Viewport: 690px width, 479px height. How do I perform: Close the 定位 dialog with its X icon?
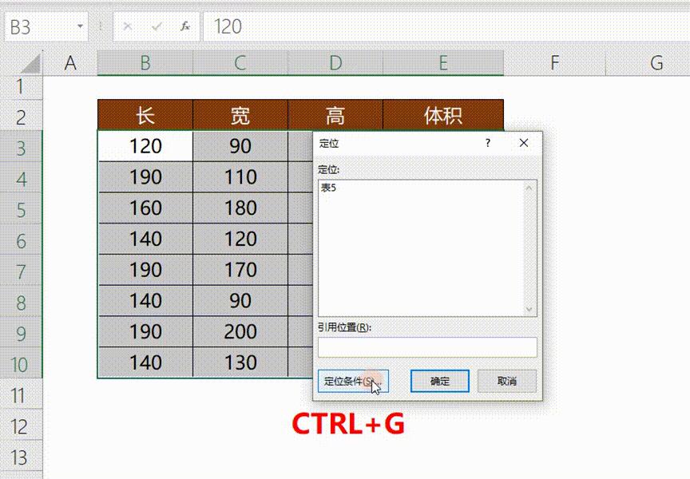pos(523,143)
